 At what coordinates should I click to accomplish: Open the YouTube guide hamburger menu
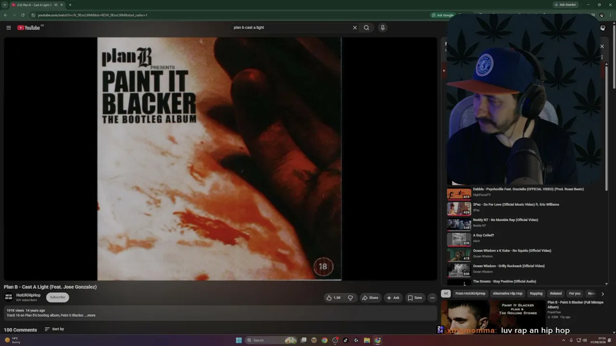(x=8, y=27)
